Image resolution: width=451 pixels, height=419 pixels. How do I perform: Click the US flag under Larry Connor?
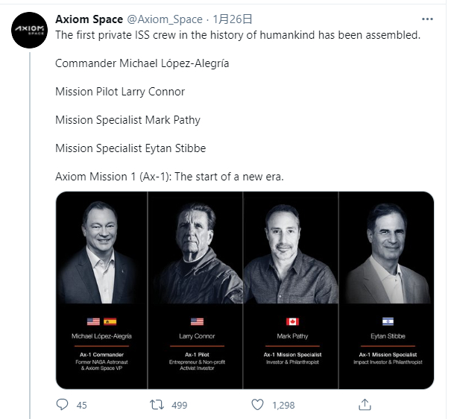tap(197, 321)
